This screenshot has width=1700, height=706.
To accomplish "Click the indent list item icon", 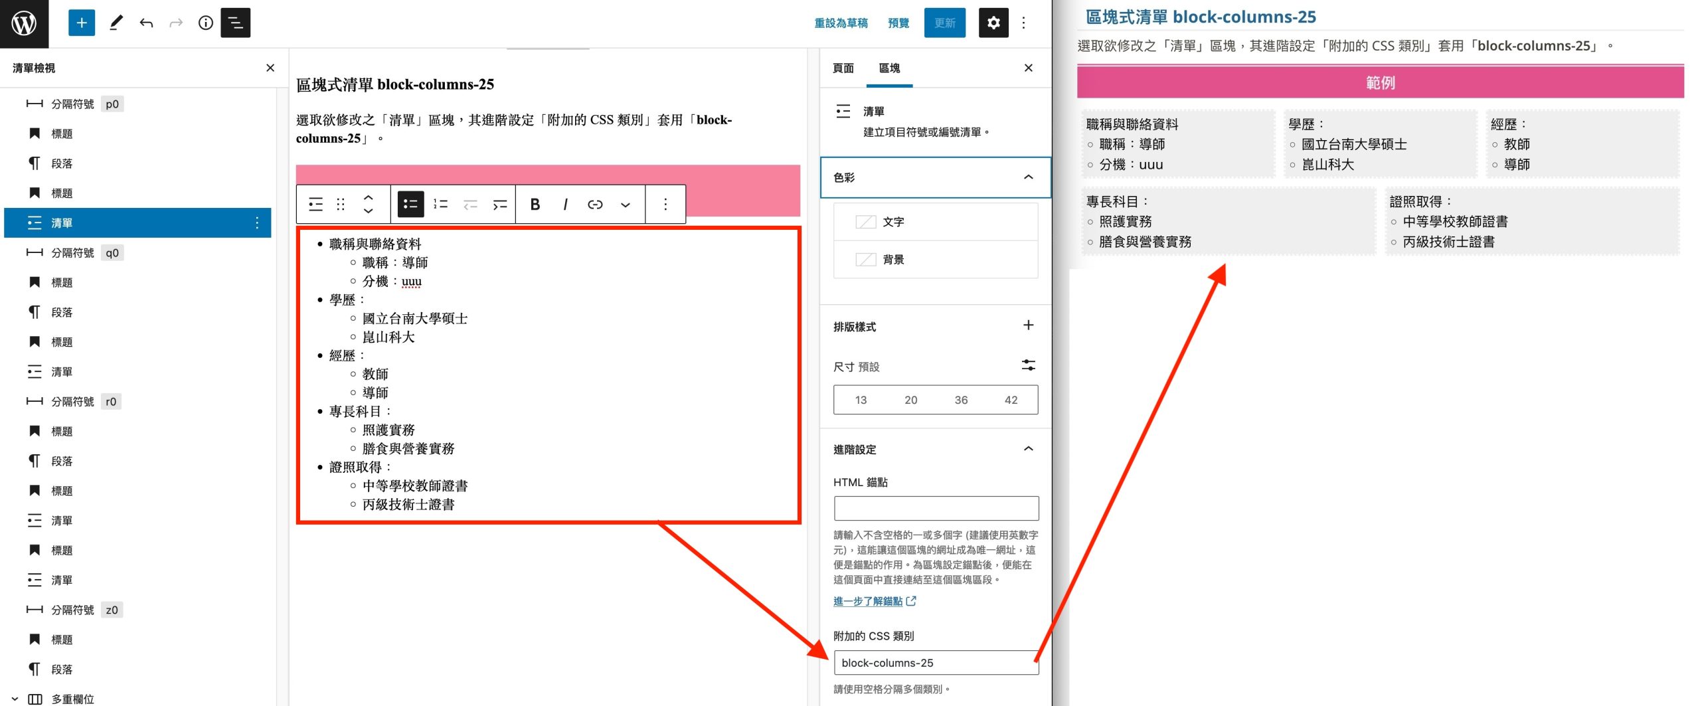I will [500, 205].
